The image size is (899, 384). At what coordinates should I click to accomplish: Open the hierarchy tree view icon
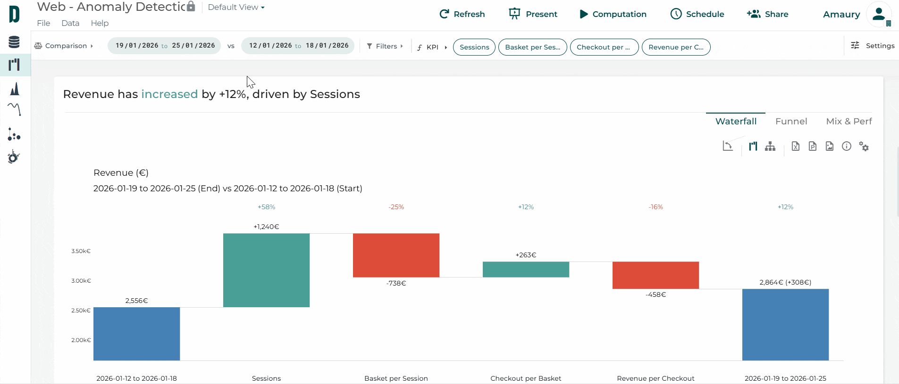(x=770, y=147)
